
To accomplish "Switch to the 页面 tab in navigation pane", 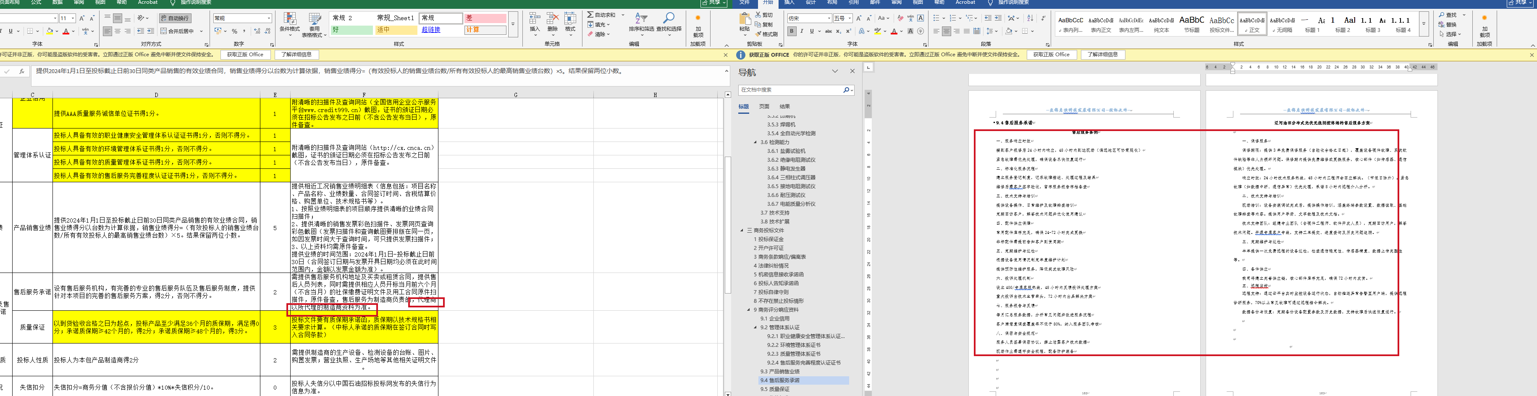I will click(764, 107).
